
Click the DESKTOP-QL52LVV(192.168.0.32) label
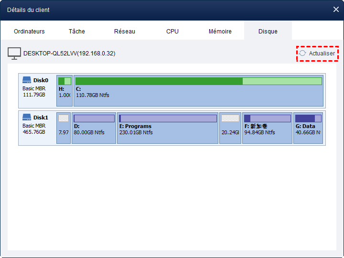coord(69,54)
